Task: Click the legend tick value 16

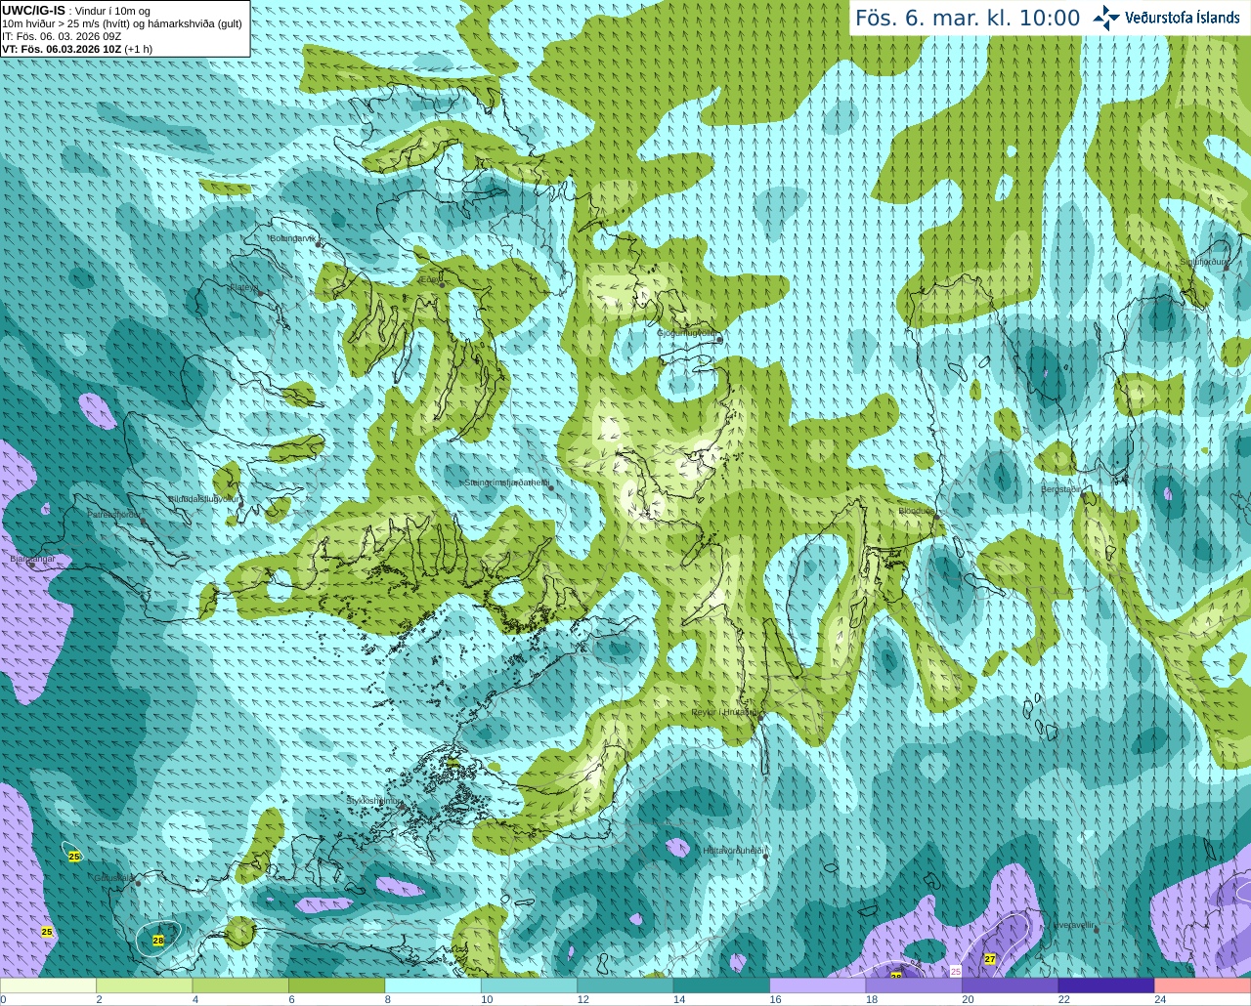Action: (x=775, y=999)
